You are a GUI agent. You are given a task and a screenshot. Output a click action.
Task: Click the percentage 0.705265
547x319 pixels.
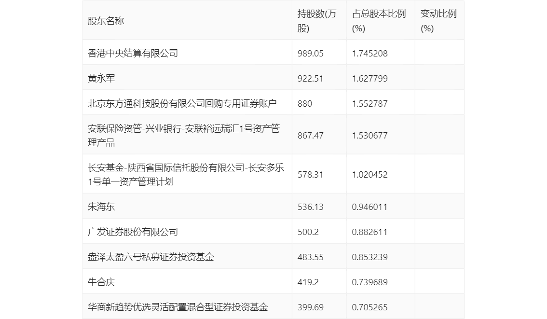point(370,307)
